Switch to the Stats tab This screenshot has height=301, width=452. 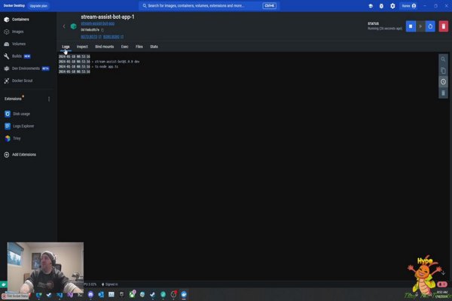click(154, 47)
